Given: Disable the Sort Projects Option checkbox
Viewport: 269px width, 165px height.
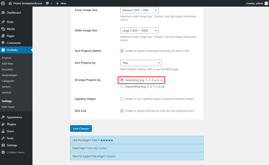Looking at the screenshot, I should click(122, 51).
